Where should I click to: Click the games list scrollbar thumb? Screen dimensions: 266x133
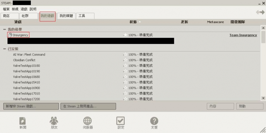click(x=263, y=37)
